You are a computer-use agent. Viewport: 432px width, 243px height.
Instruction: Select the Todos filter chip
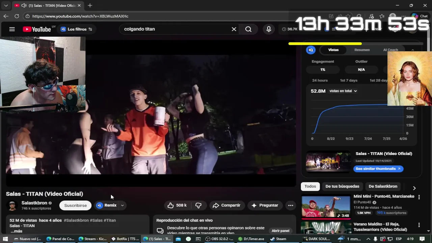click(310, 186)
